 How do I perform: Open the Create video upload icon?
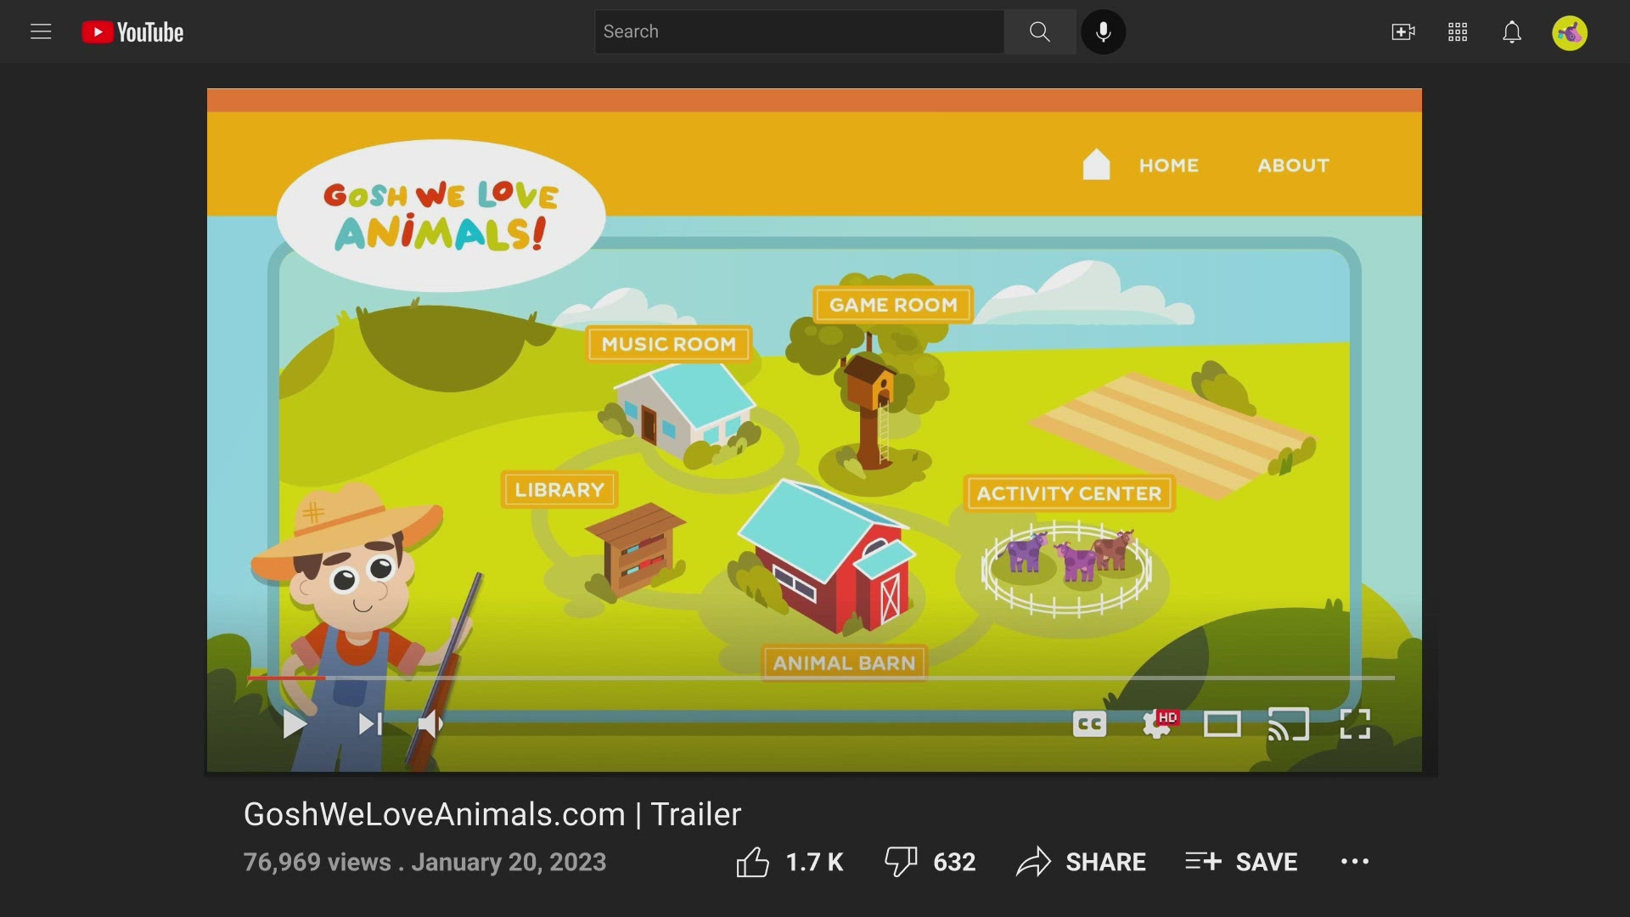[x=1402, y=31]
